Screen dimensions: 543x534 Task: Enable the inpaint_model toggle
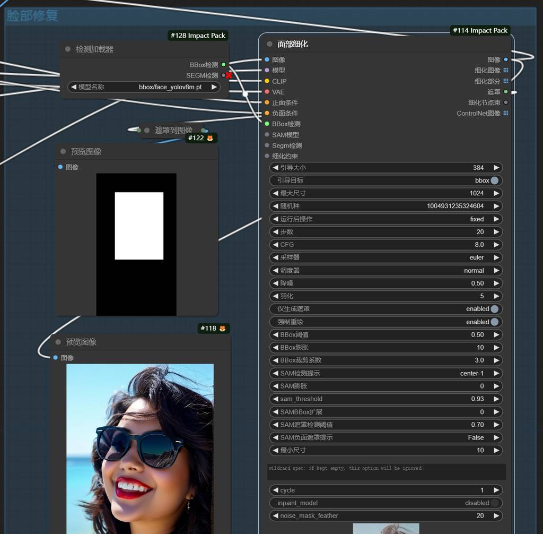point(494,503)
